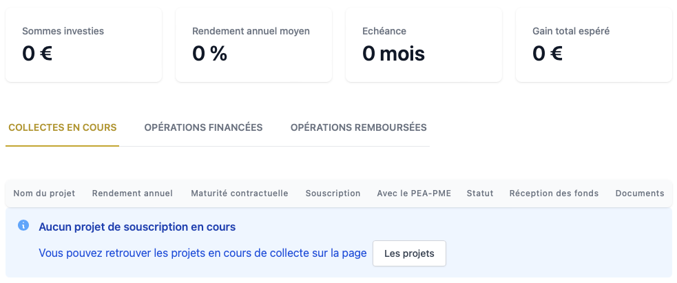Switch to Opérations remboursées tab
The image size is (677, 283).
coord(358,127)
